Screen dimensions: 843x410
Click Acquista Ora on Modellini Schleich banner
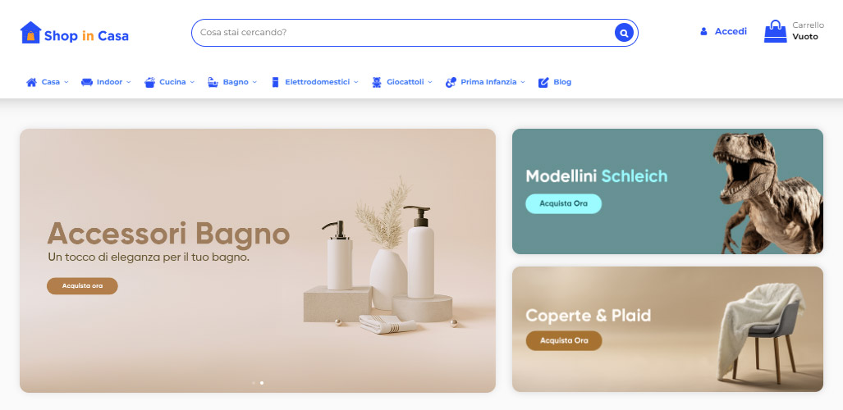[563, 203]
